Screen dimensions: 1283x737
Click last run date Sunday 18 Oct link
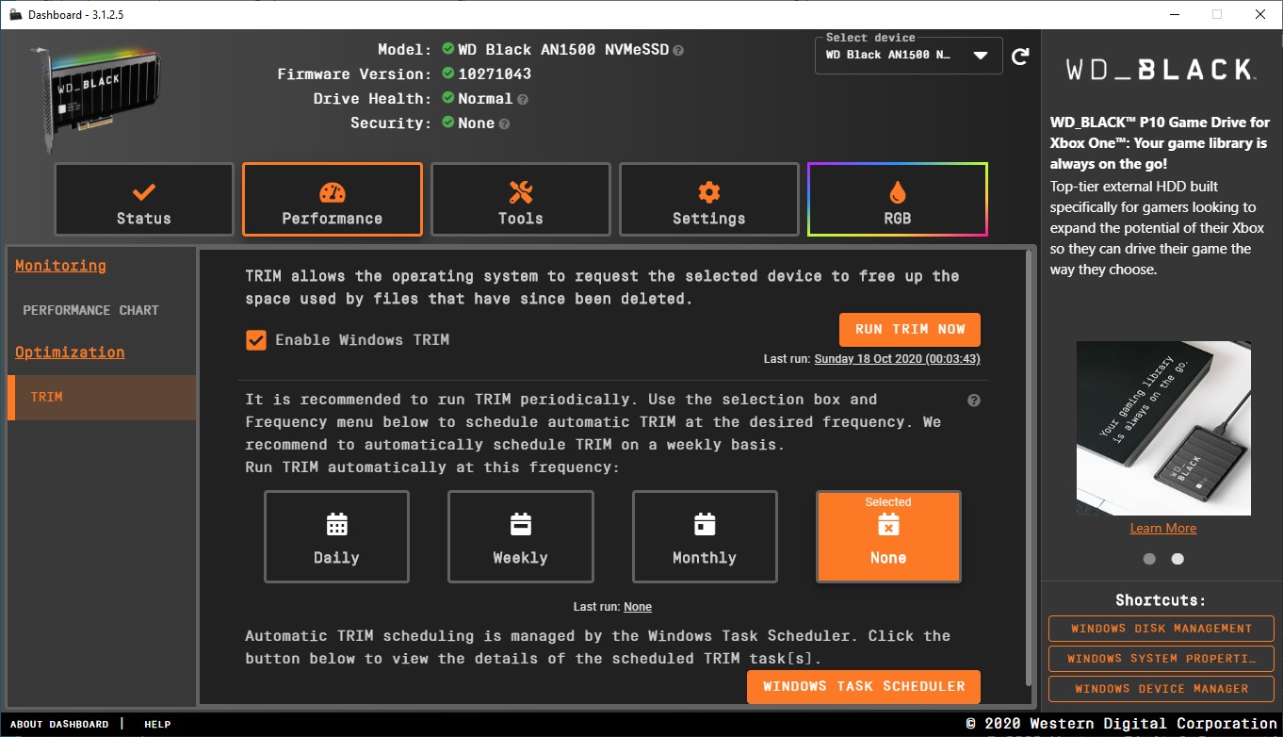(x=897, y=359)
